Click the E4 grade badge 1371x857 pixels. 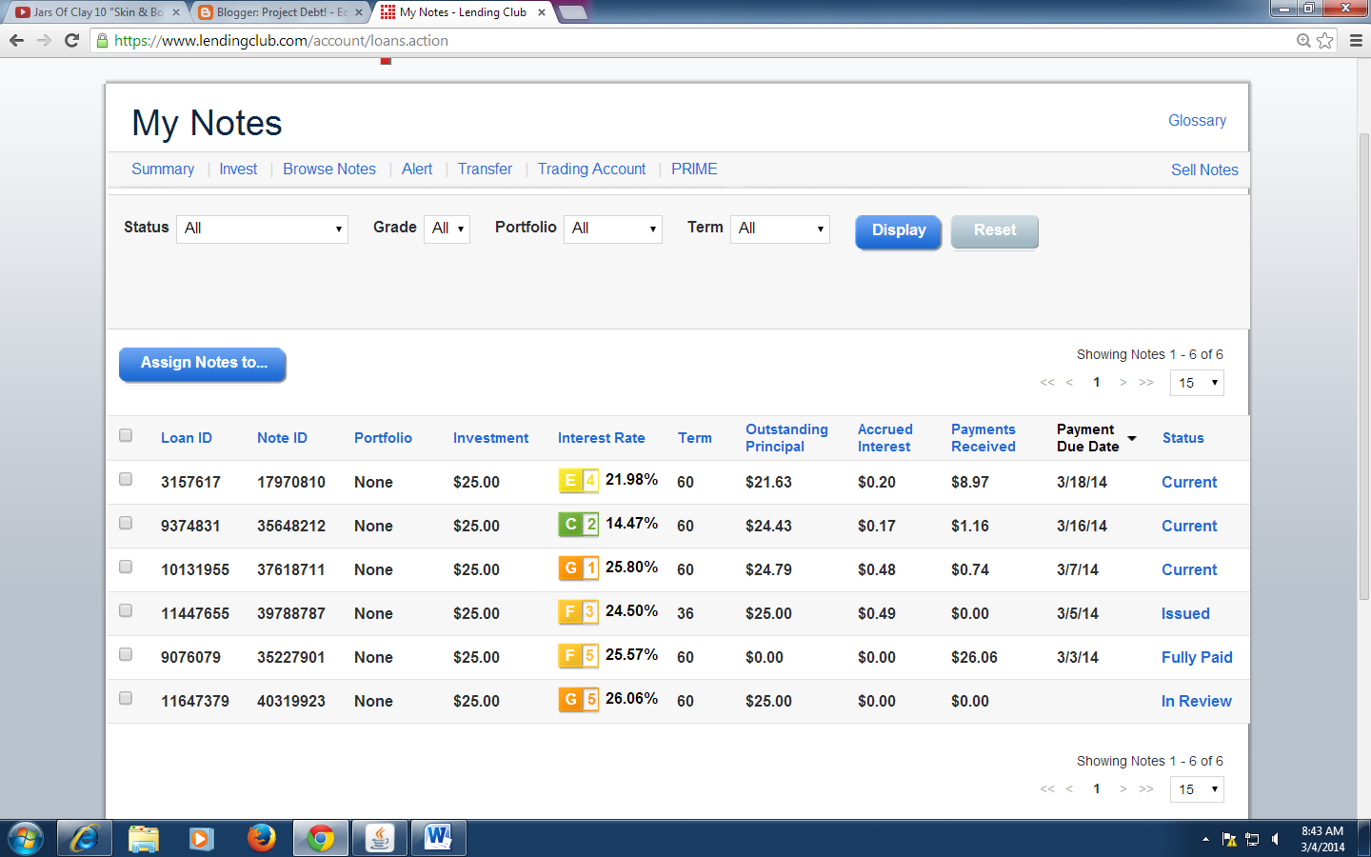point(579,480)
